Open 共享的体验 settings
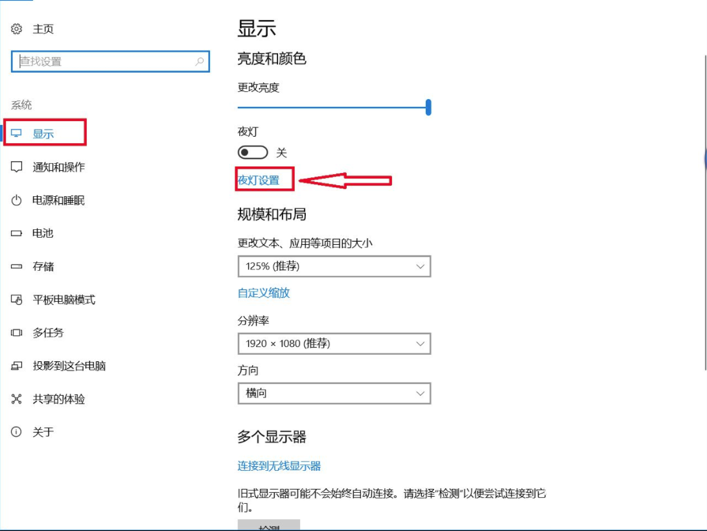 point(52,398)
